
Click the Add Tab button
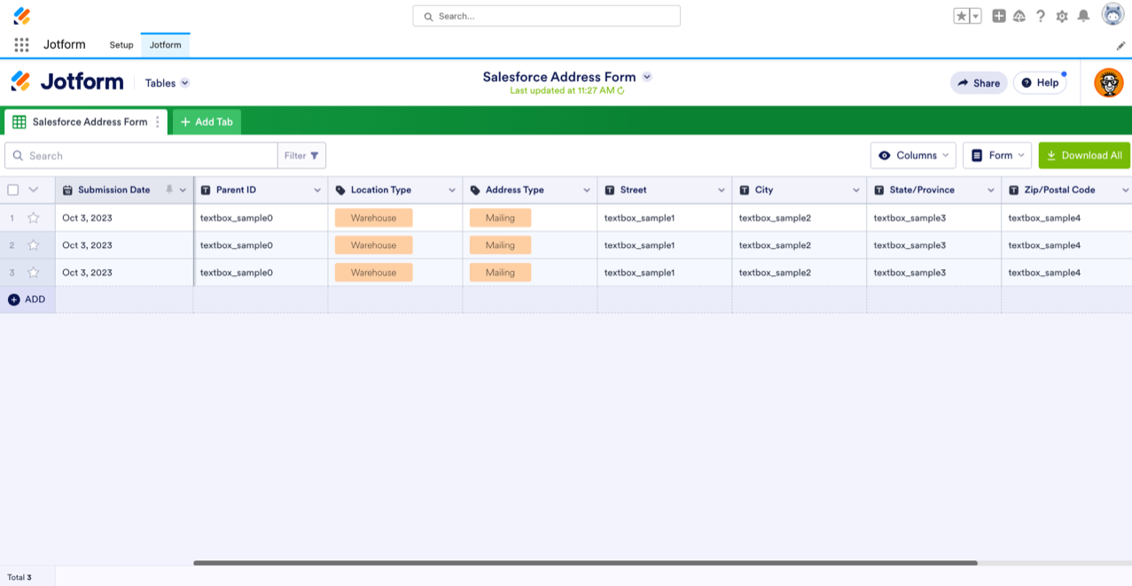(x=207, y=122)
